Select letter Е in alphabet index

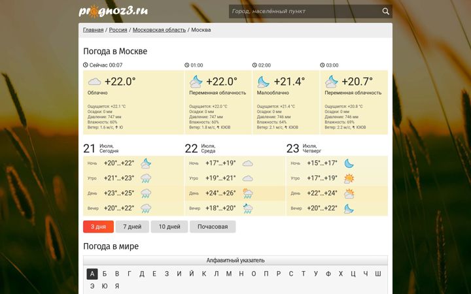154,274
